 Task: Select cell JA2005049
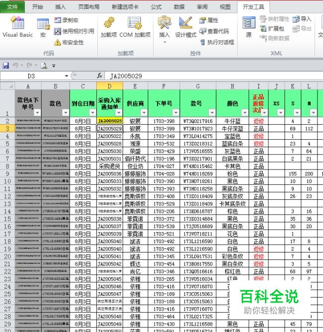pyautogui.click(x=110, y=324)
